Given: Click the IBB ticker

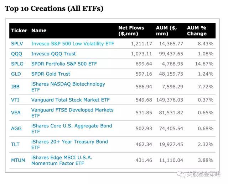Looking at the screenshot, I should 15,87.
